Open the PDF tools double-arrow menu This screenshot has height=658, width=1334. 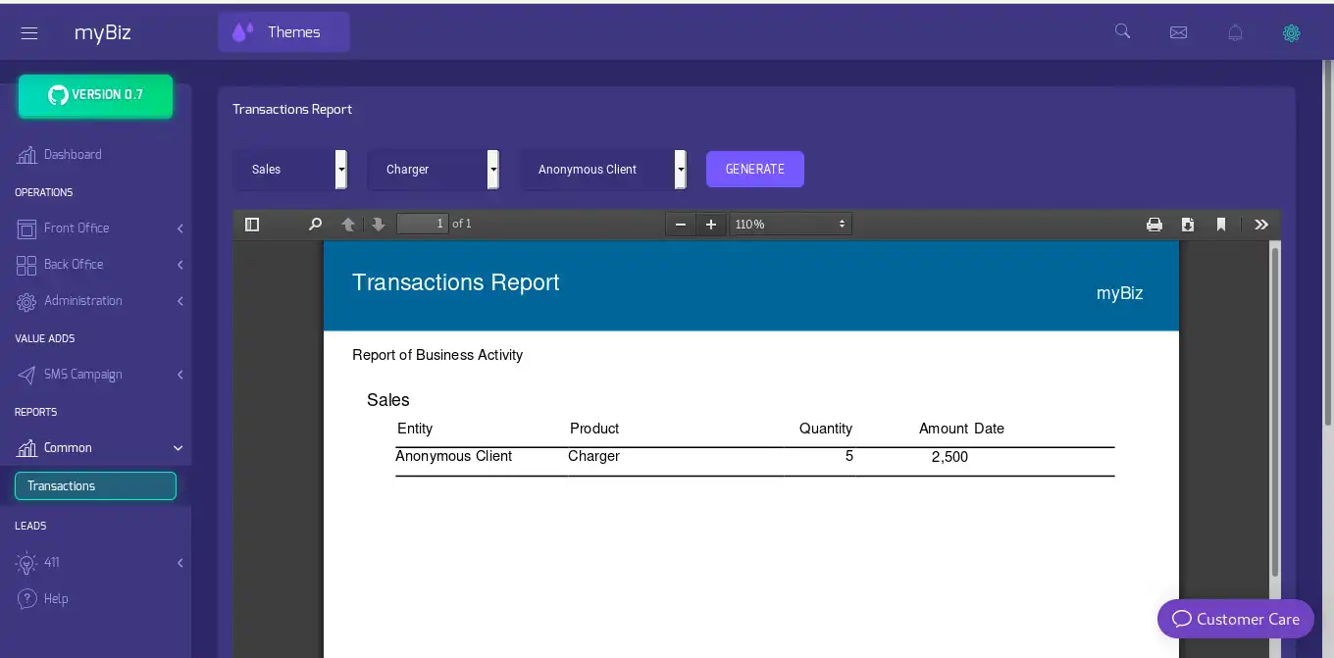click(x=1261, y=225)
